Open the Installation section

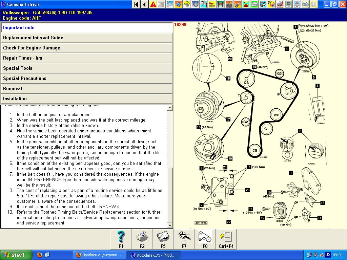(x=86, y=99)
